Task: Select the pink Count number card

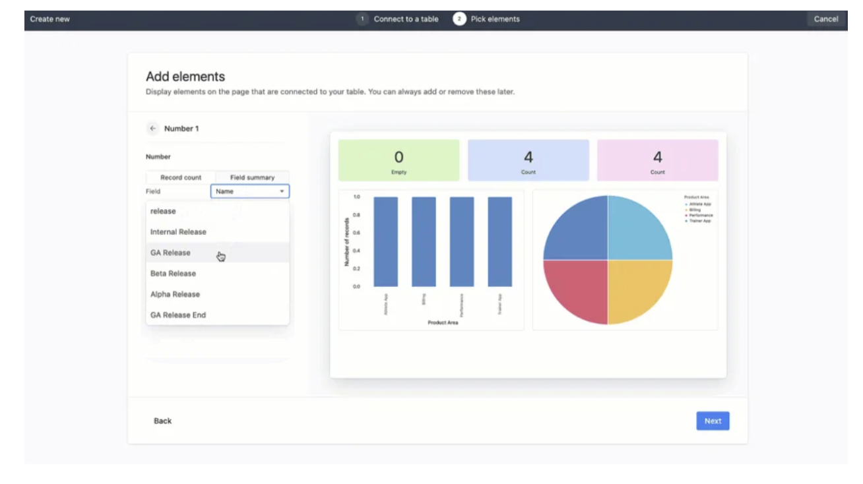Action: (x=657, y=160)
